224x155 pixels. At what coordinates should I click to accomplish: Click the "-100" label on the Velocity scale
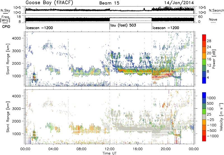[x=212, y=125]
